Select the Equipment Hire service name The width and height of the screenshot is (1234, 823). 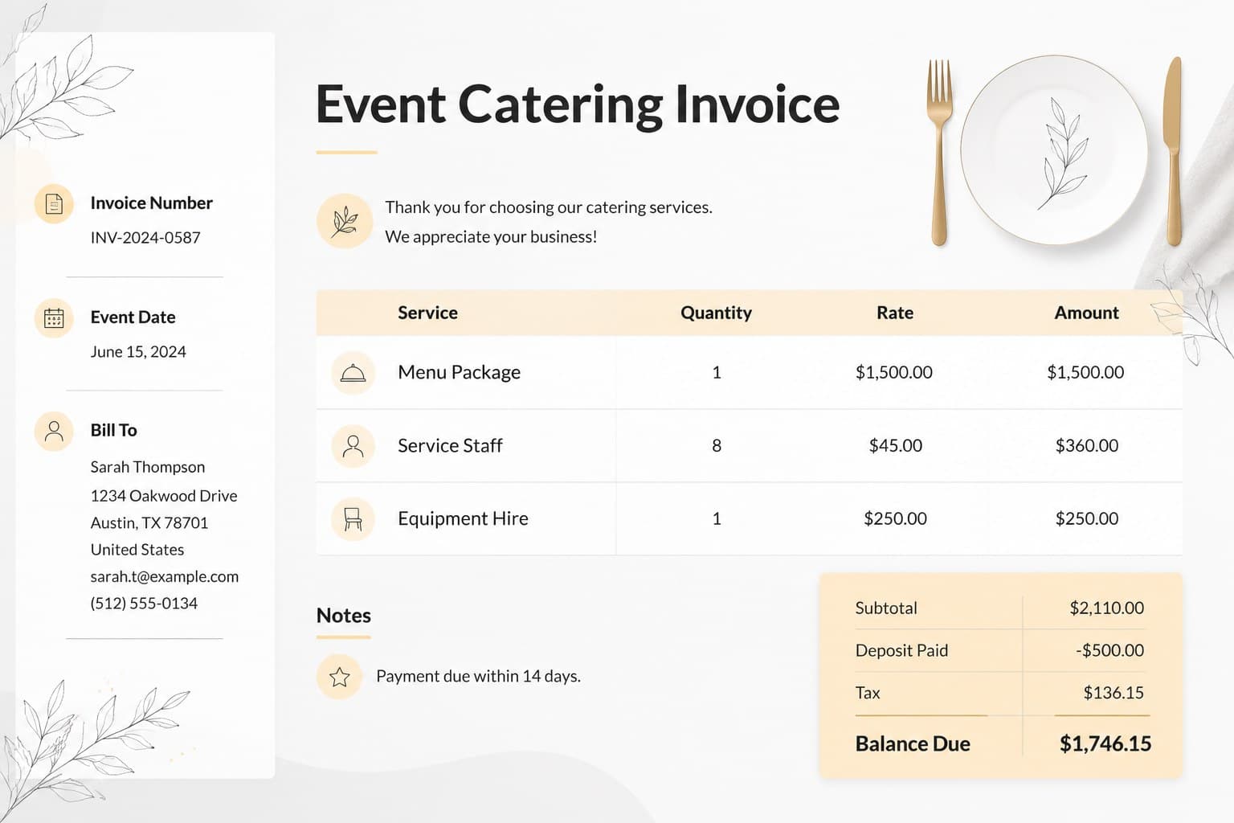(x=463, y=518)
